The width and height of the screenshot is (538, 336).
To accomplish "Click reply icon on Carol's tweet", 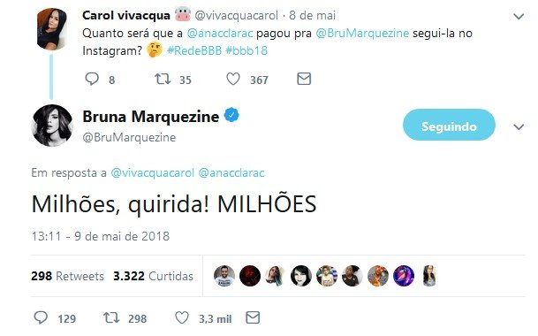I will [92, 79].
